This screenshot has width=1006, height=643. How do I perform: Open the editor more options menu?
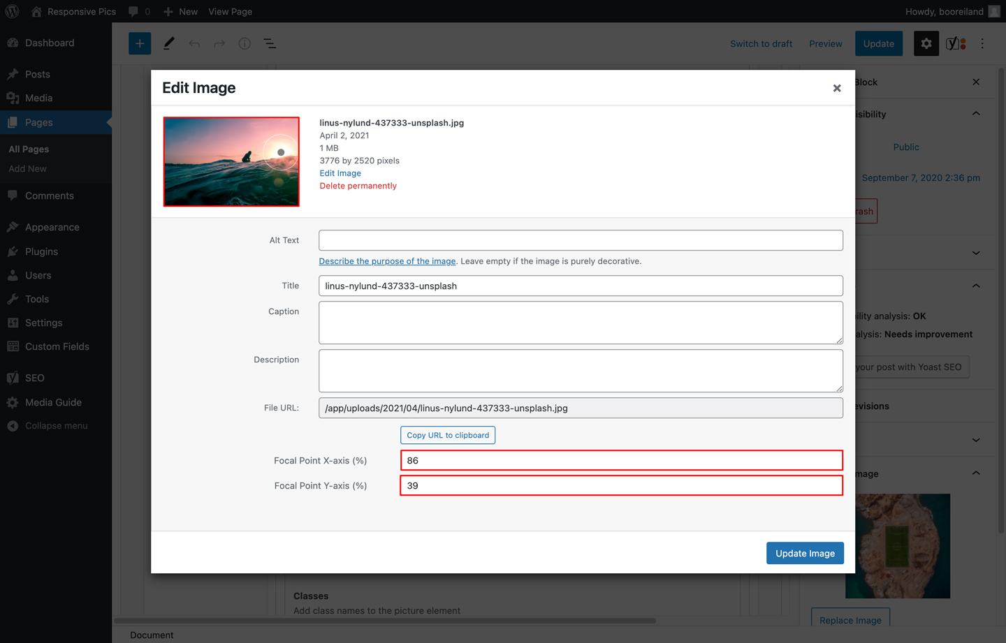coord(982,43)
